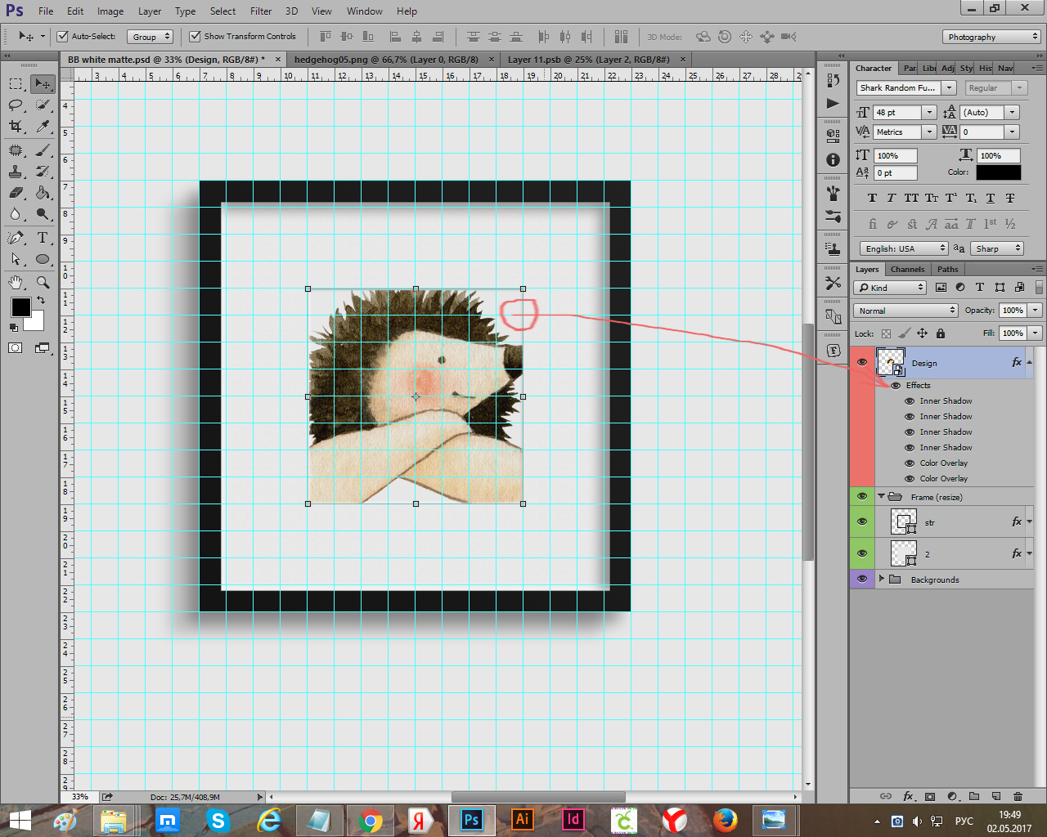Expand the Backgrounds layer group
Viewport: 1047px width, 837px height.
coord(882,579)
